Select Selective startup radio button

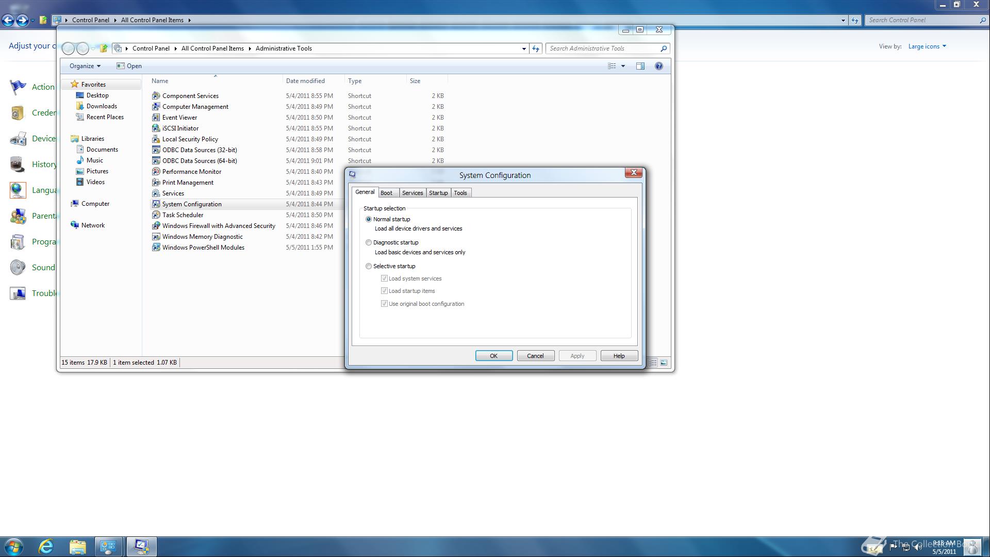[369, 266]
